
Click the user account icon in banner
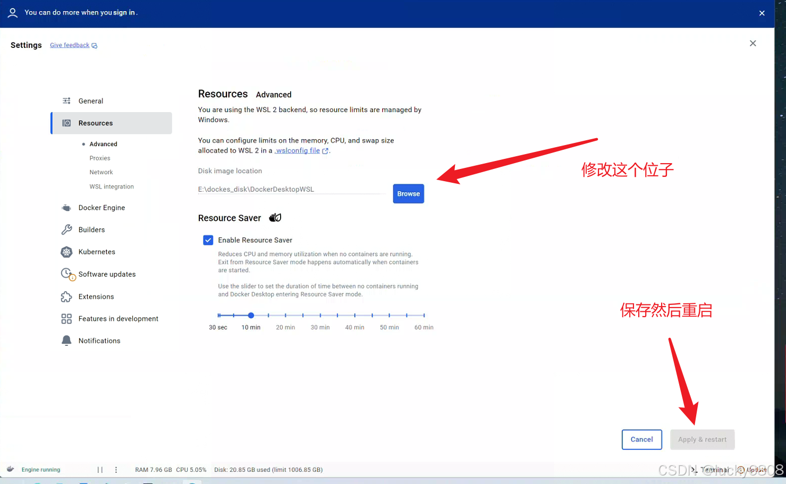(13, 13)
